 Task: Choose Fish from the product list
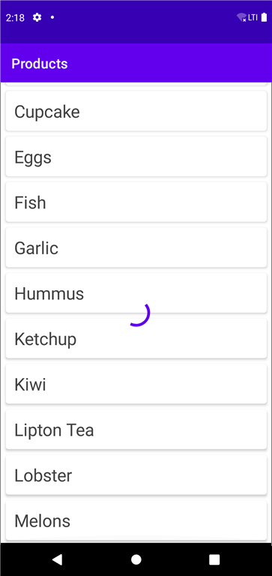136,202
